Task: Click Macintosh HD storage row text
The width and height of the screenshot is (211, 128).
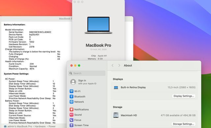Action: click(129, 115)
